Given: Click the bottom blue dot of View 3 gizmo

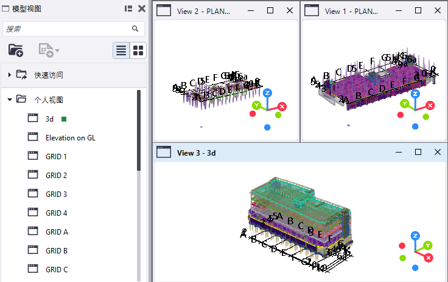Looking at the screenshot, I should coord(415,268).
